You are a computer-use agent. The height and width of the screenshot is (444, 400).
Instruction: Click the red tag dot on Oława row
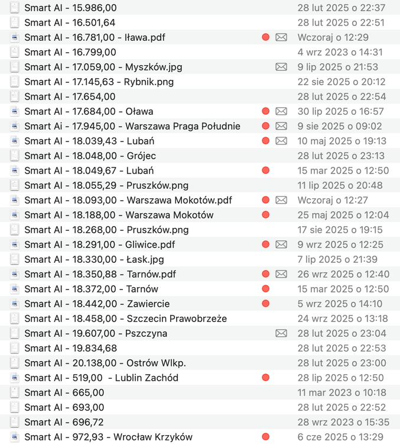[265, 111]
